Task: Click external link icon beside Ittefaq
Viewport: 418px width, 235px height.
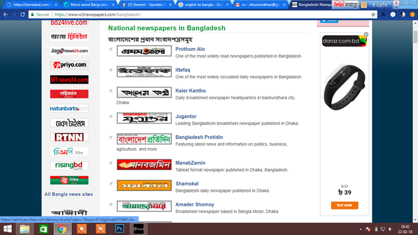Action: [110, 70]
